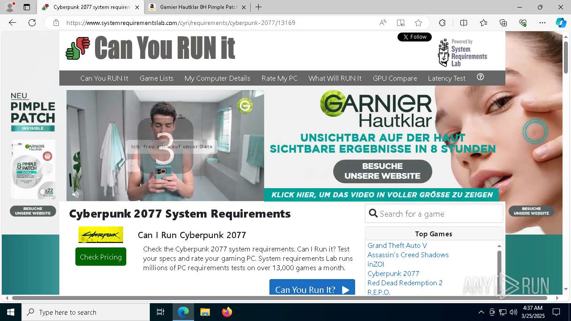Switch to Garnier Hautklar Amazon tab
Image resolution: width=571 pixels, height=321 pixels.
point(197,7)
